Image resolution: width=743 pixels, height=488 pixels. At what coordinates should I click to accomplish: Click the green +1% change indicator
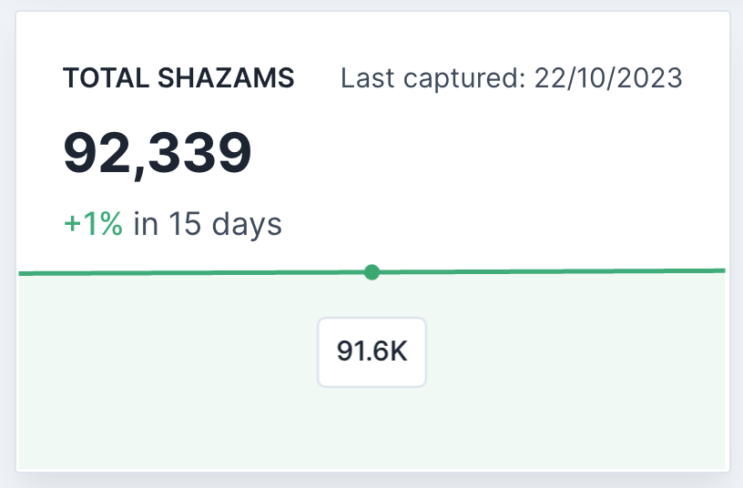click(94, 224)
